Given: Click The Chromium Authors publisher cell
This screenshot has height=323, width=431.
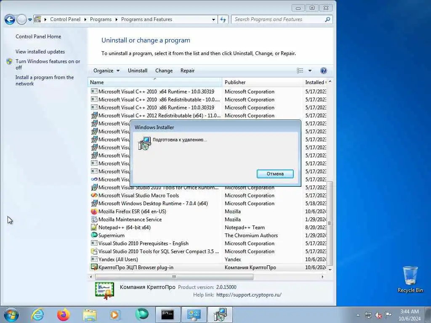Looking at the screenshot, I should point(251,236).
